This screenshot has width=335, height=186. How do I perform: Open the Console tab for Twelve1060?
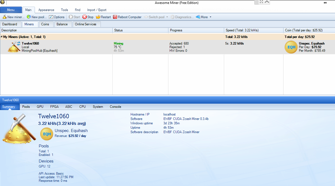(x=115, y=107)
